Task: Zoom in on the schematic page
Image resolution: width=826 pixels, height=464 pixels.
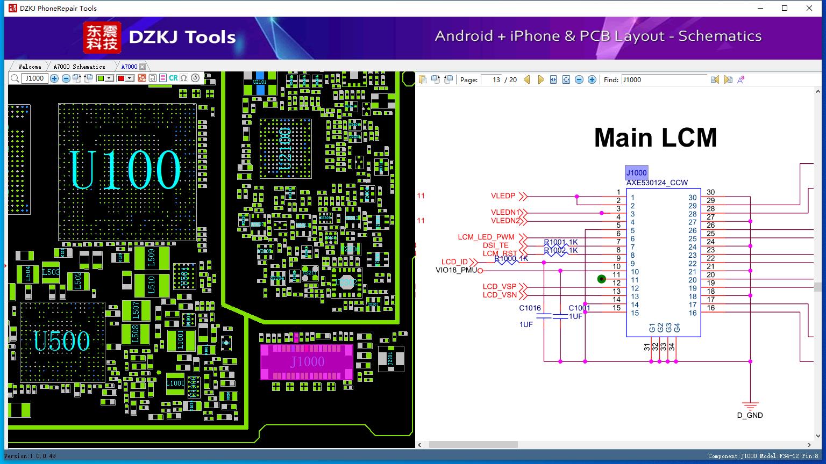Action: coord(592,79)
